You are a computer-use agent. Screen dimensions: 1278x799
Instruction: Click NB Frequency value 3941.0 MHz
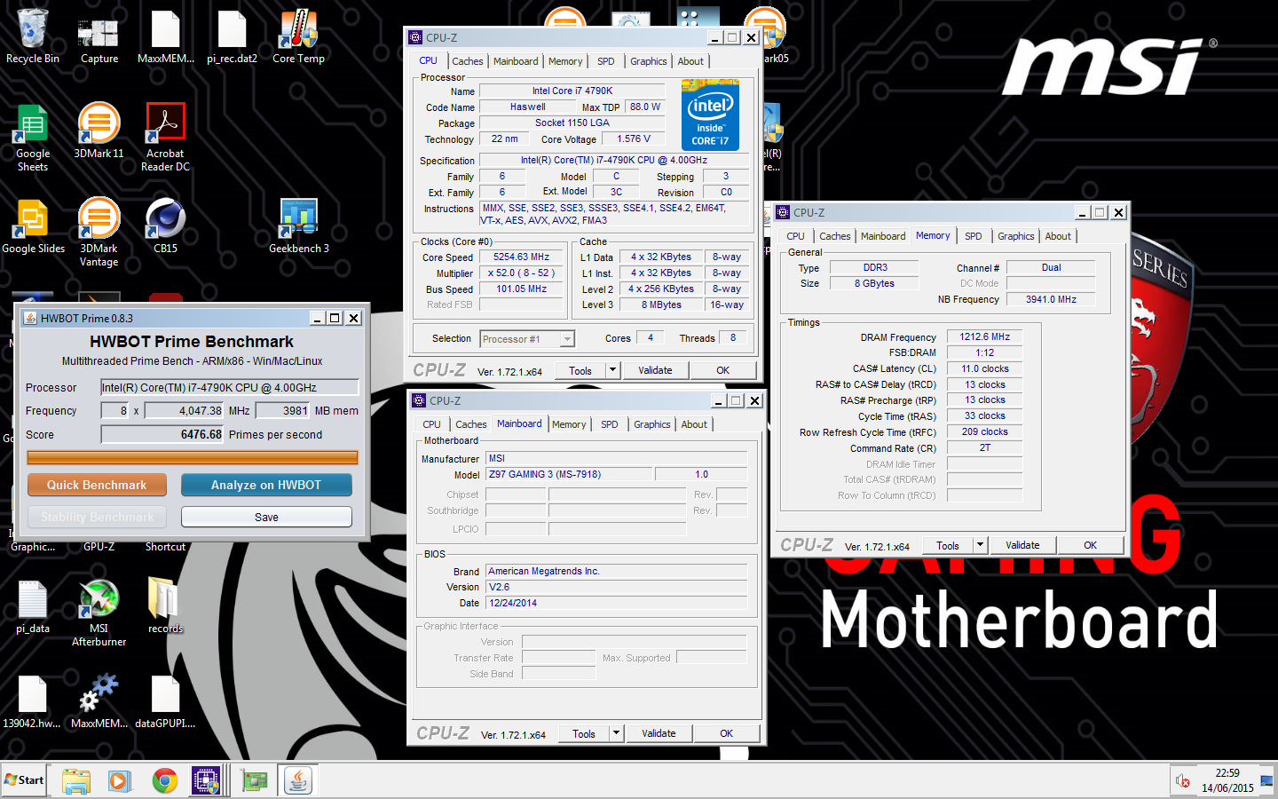coord(1051,299)
